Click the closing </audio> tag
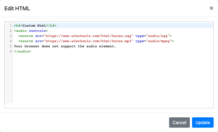This screenshot has width=218, height=132. point(22,51)
